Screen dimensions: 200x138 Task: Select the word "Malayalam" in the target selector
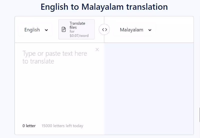pyautogui.click(x=131, y=30)
